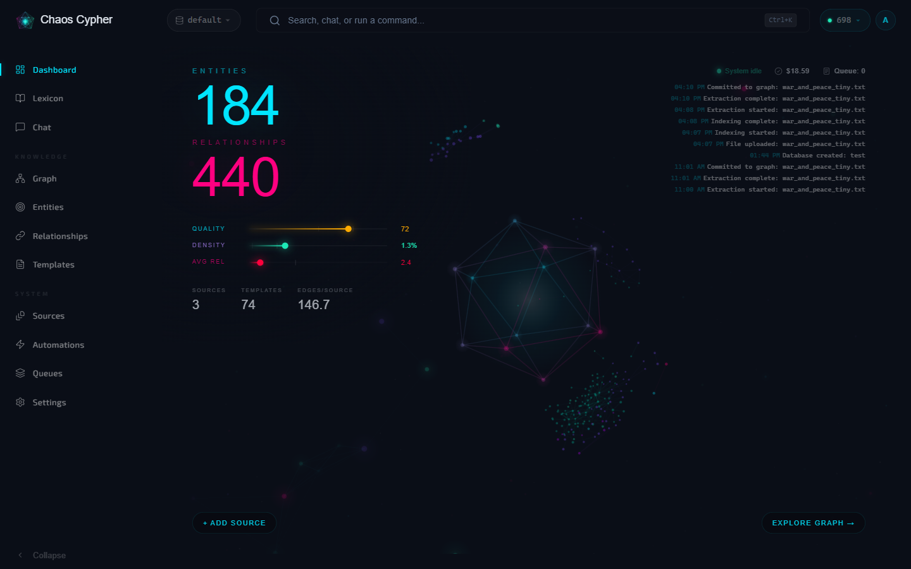Screen dimensions: 911x569
Task: Click the density value 1.3%
Action: point(409,245)
